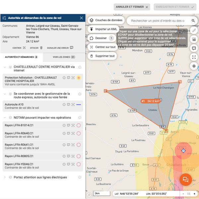
Task: Open info for Rayon LFFA-R0640/21
Action: point(64,133)
